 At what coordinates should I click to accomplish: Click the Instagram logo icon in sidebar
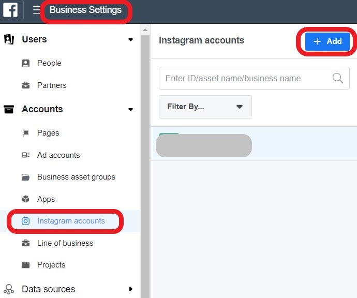tap(25, 221)
